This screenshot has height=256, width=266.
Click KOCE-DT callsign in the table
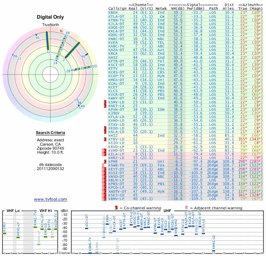point(116,28)
